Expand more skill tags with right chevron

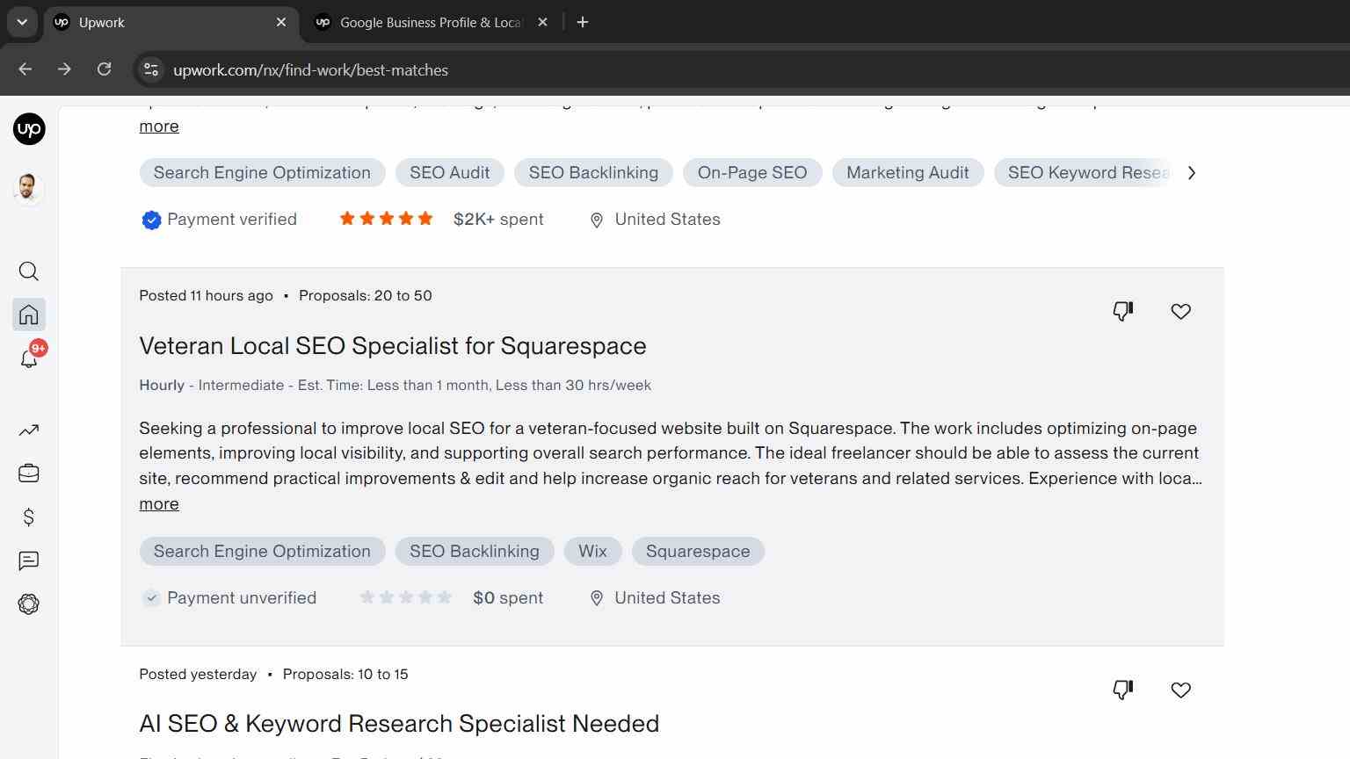tap(1192, 173)
